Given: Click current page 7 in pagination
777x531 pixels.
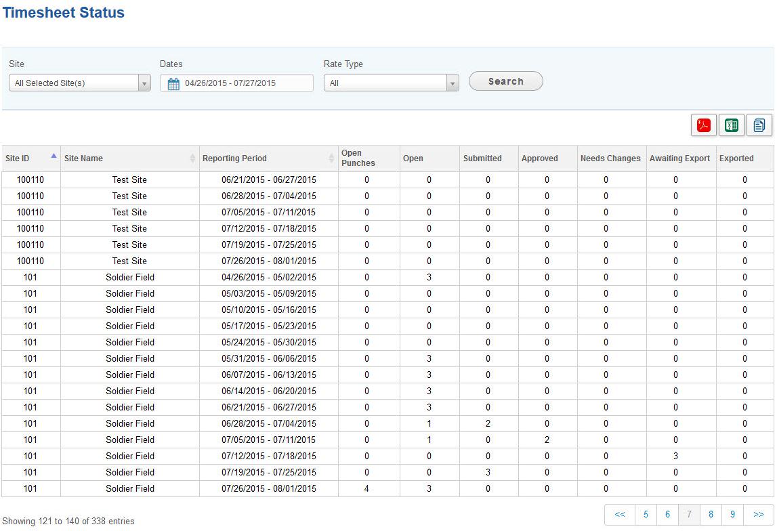Looking at the screenshot, I should coord(690,515).
